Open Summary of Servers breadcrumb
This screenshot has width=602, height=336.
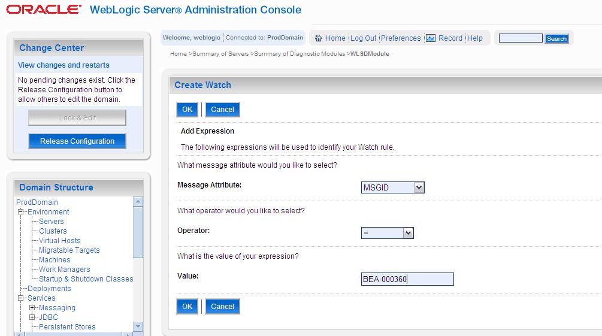coord(220,54)
